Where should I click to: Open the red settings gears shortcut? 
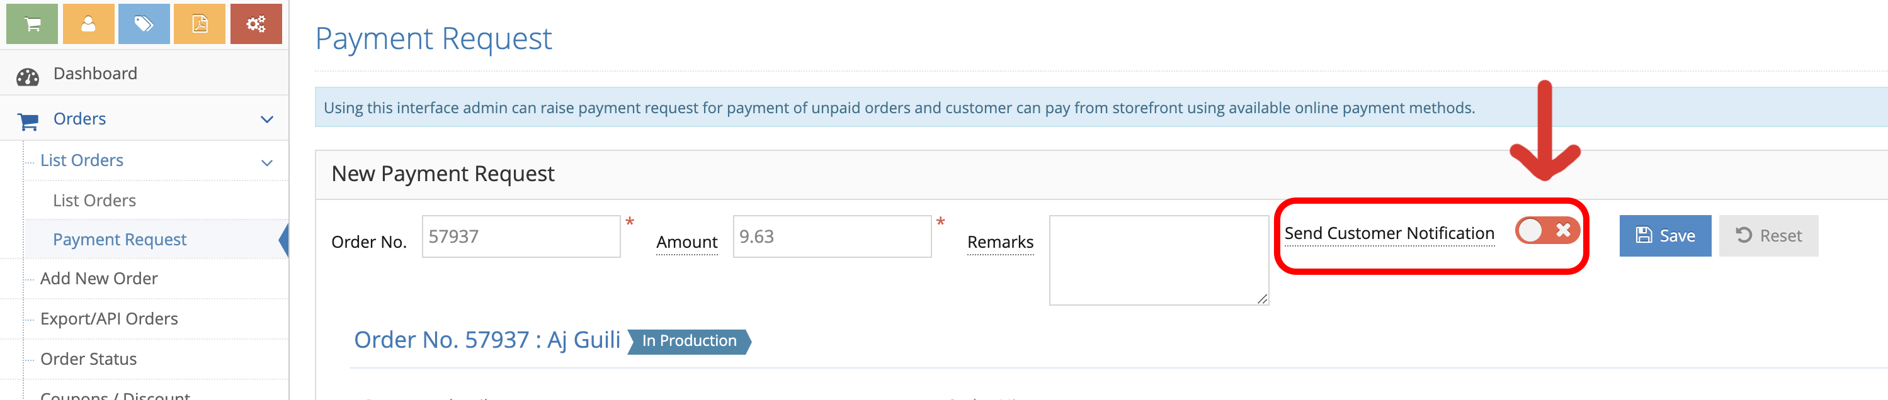pos(256,23)
